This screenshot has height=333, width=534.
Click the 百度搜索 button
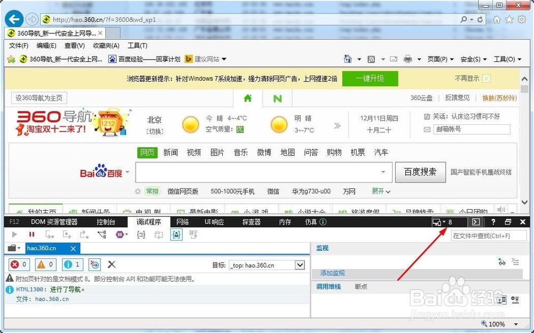[x=420, y=172]
